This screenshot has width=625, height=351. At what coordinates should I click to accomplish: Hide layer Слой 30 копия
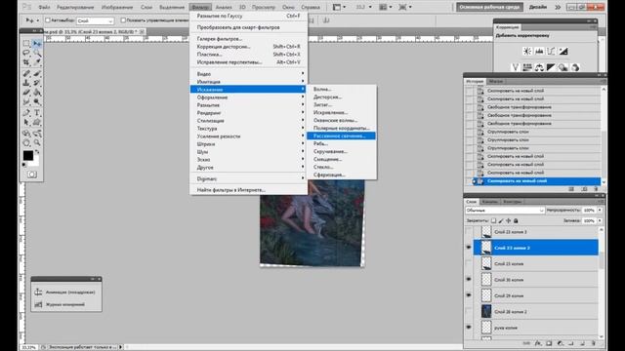pos(469,280)
